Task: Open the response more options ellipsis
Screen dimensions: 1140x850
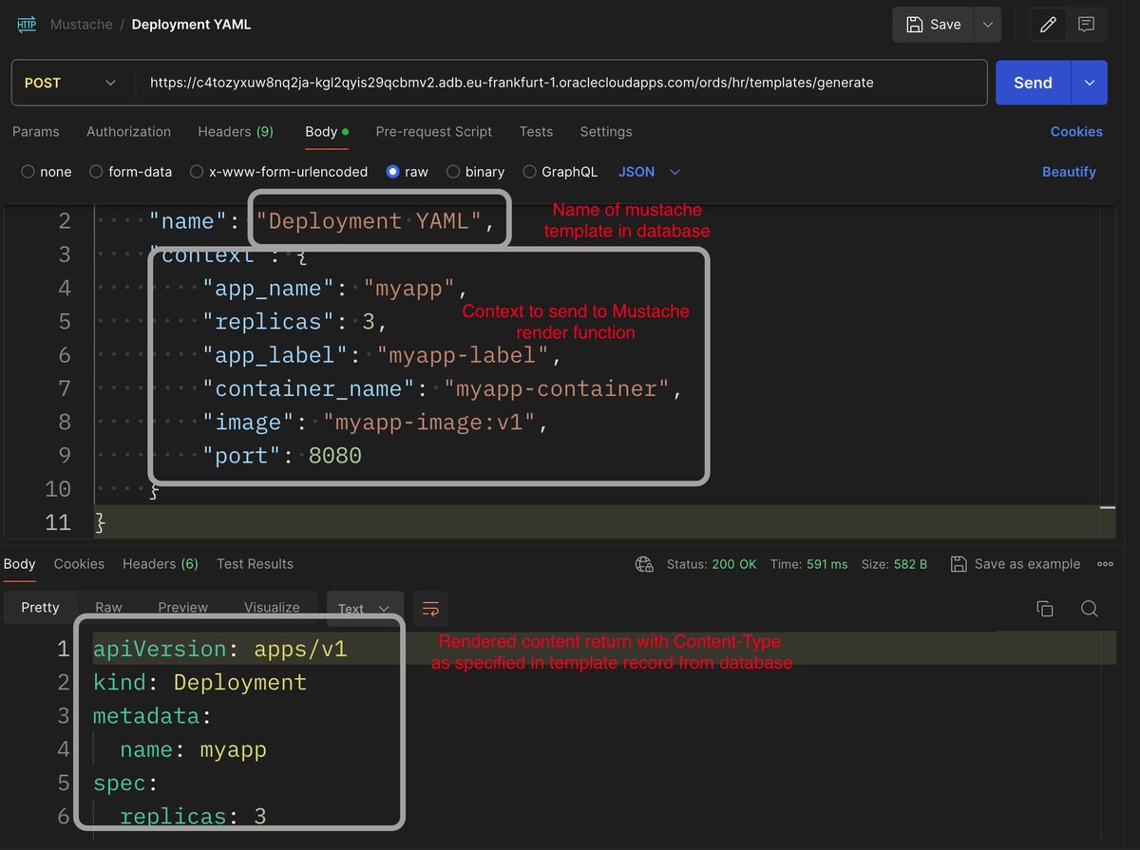Action: tap(1105, 564)
